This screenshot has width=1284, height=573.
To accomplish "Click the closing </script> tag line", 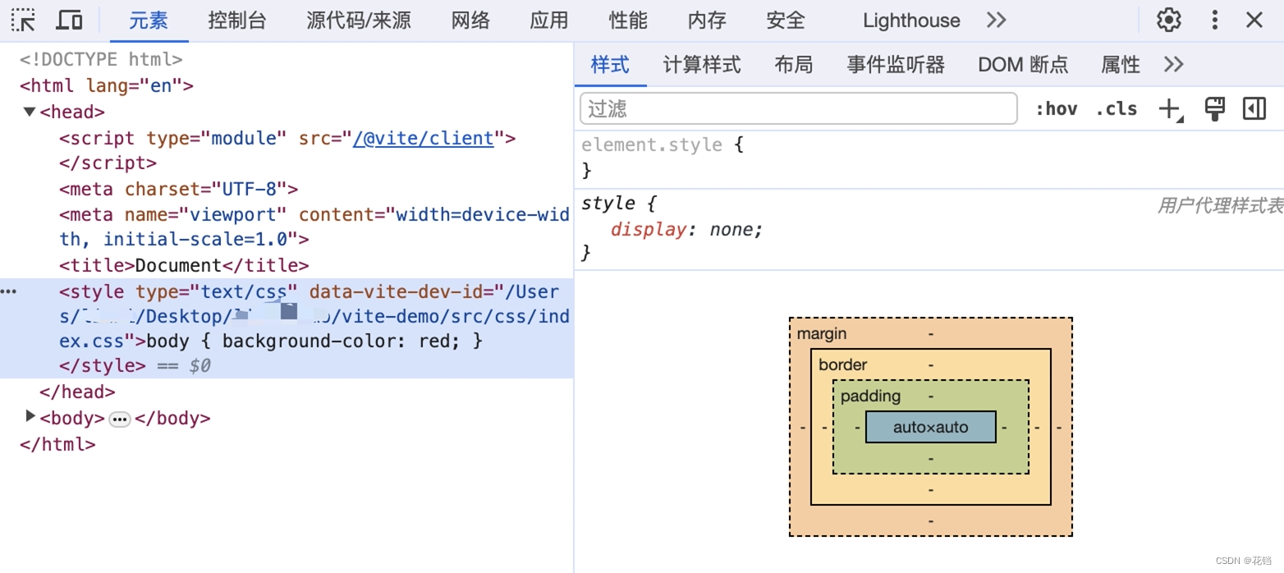I will (x=108, y=163).
